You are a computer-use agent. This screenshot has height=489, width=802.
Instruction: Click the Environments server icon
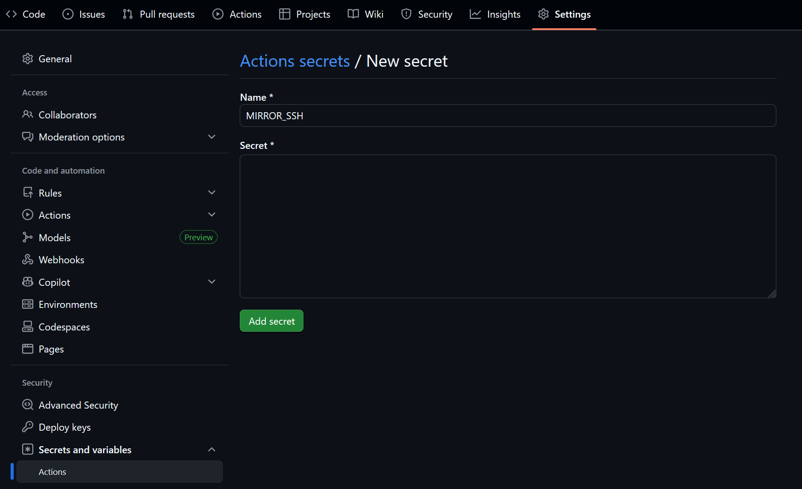[27, 304]
